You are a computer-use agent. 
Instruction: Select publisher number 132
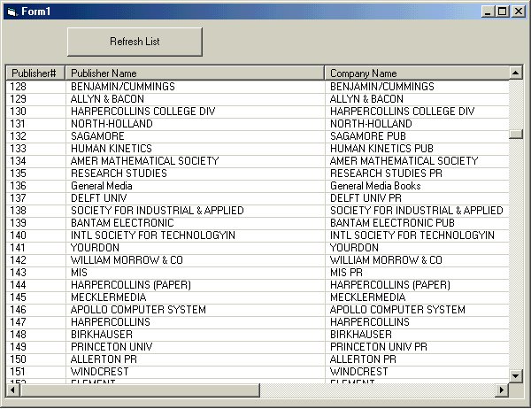click(x=18, y=136)
